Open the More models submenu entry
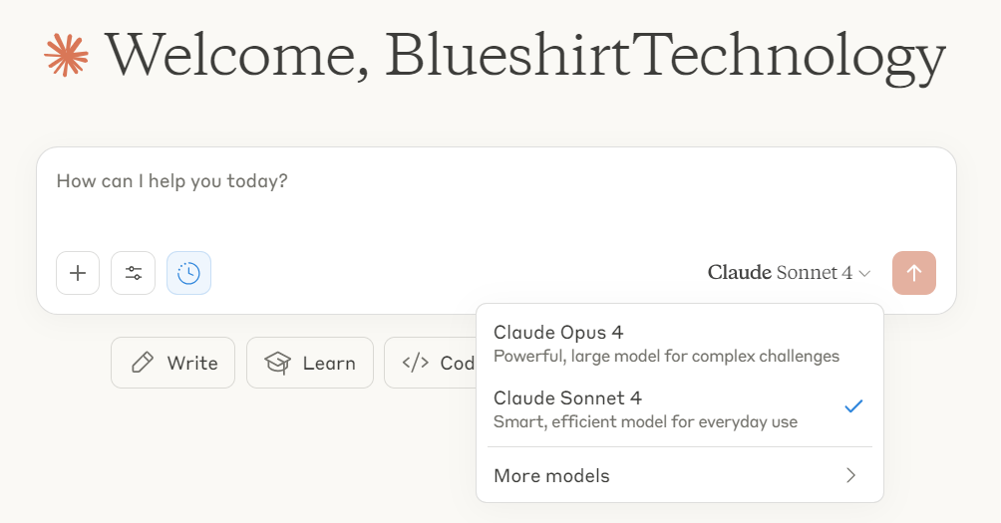Viewport: 1001px width, 523px height. click(x=680, y=476)
